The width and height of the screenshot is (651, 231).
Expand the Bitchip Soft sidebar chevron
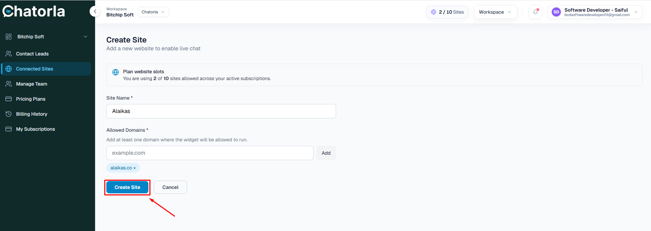point(85,37)
